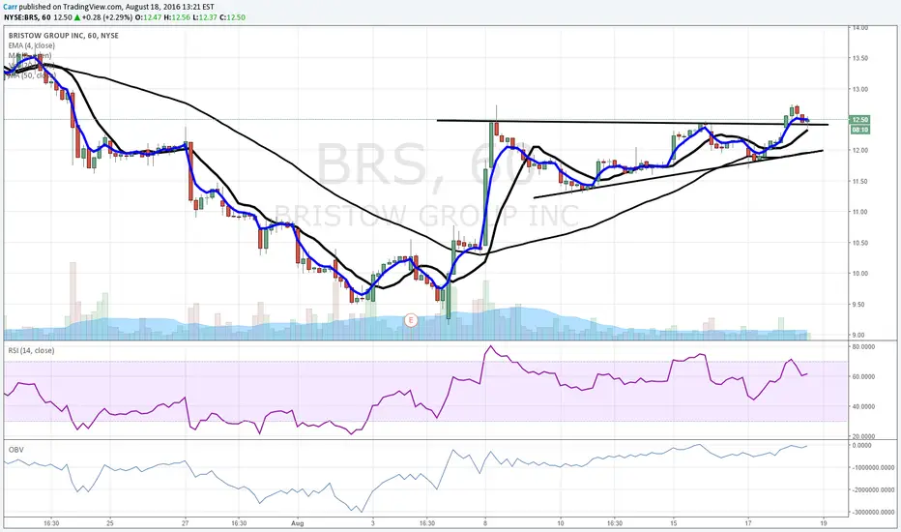901x532 pixels.
Task: Click the 9.00 price axis label
Action: tap(857, 336)
